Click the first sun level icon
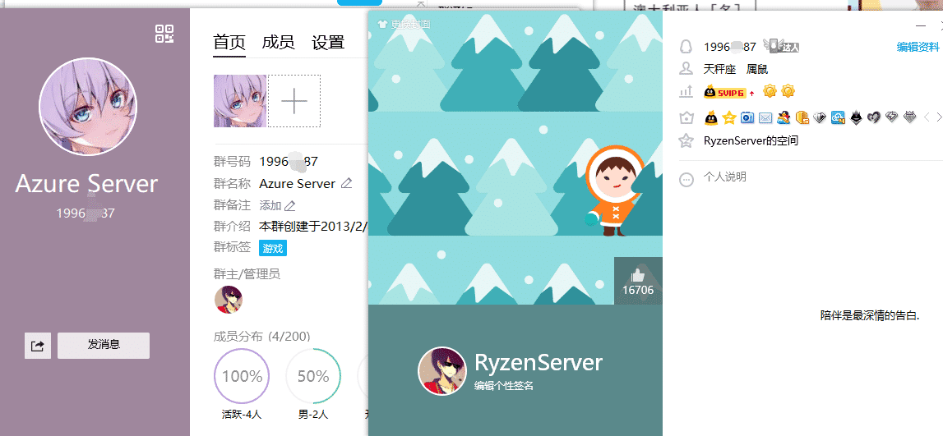943x436 pixels. [770, 91]
